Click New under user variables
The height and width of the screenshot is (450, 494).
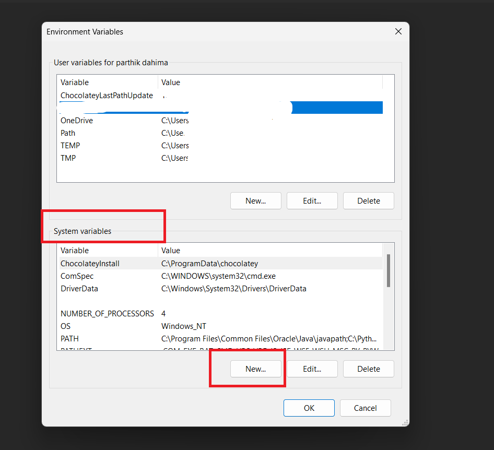click(255, 200)
